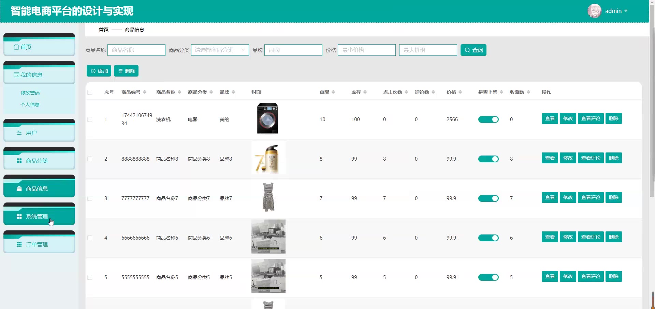Click the 订单管理 grid icon

19,245
